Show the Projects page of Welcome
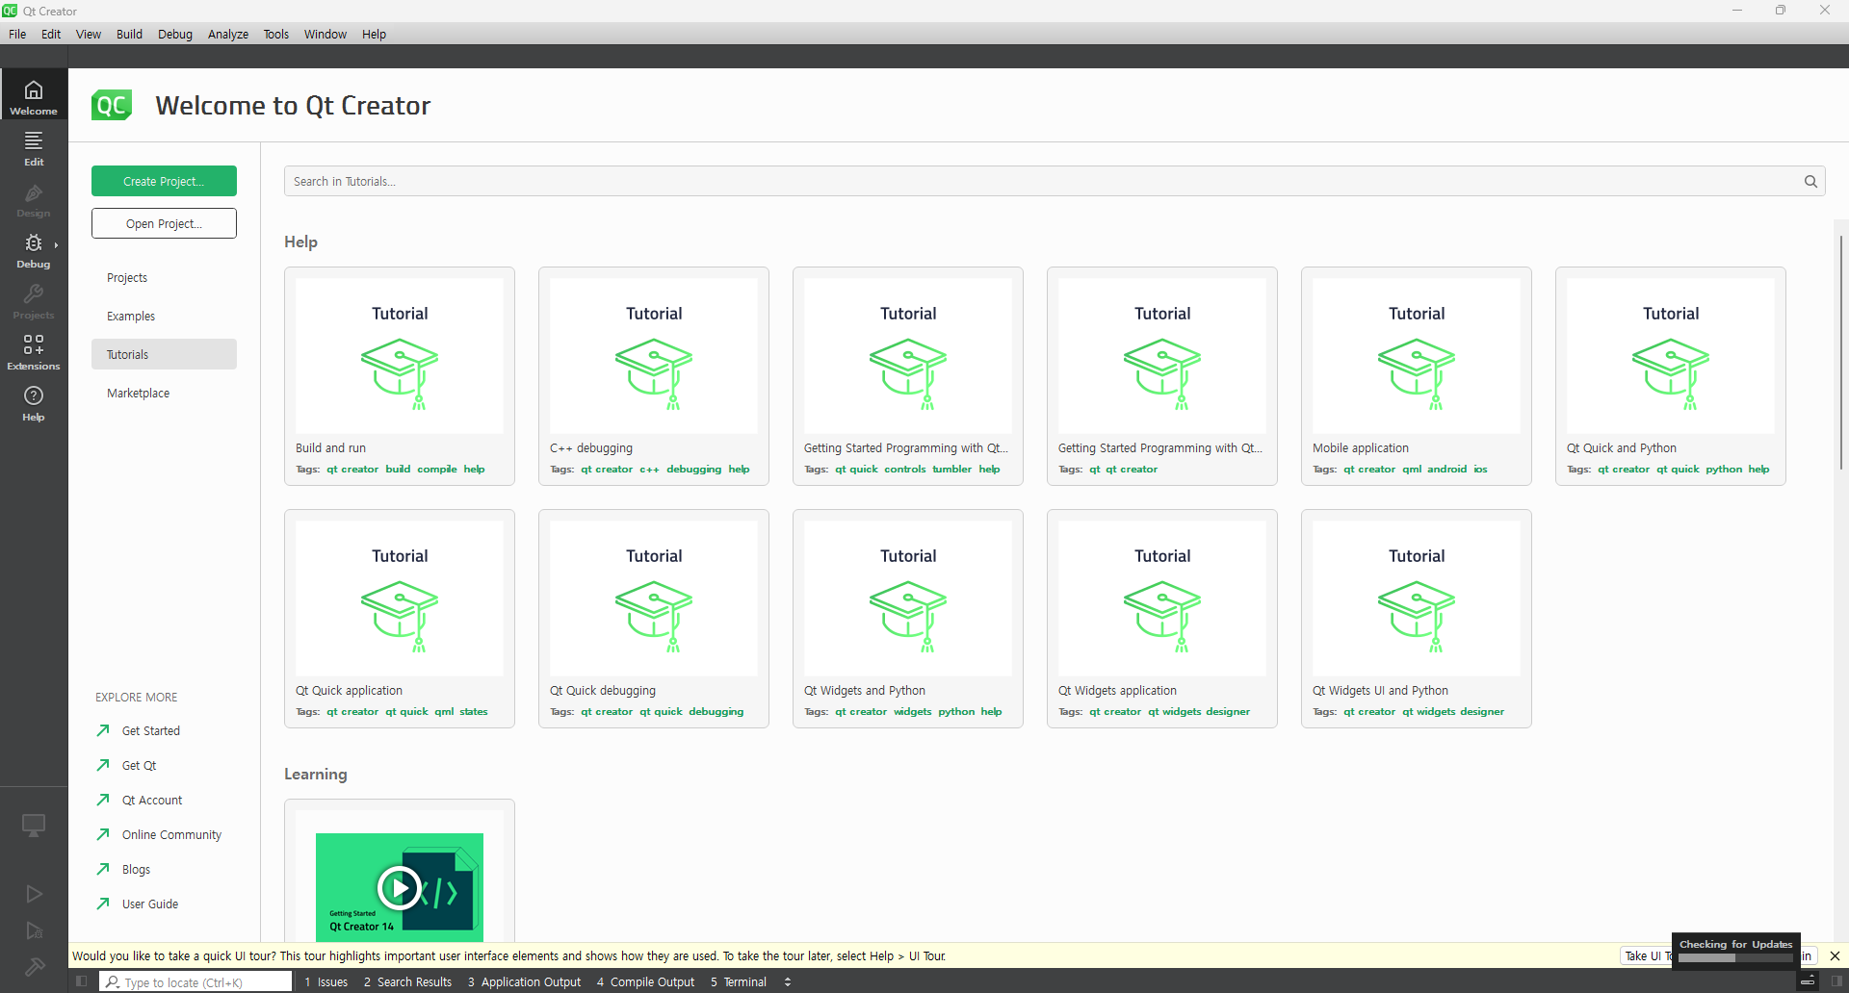Viewport: 1849px width, 993px height. point(164,277)
